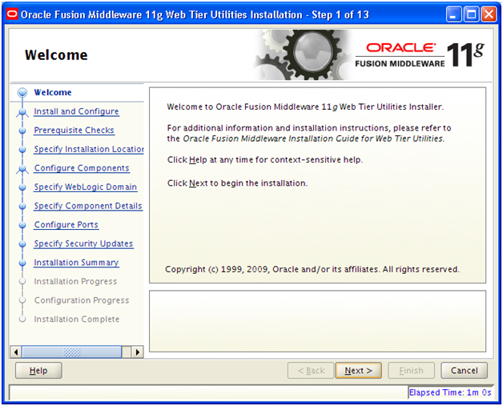Click the Configure Components branch icon
The height and width of the screenshot is (406, 503).
point(22,169)
